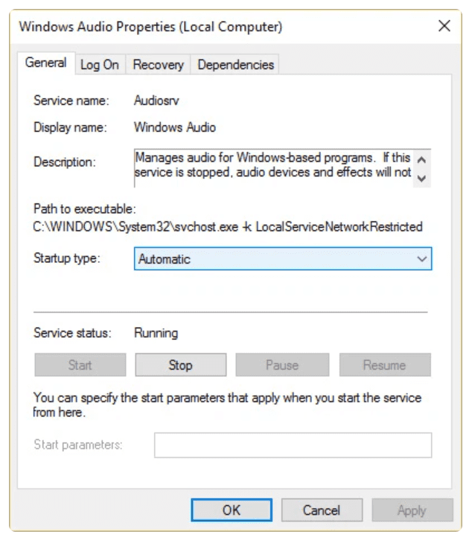Stop the Windows Audio service
472x537 pixels.
click(x=180, y=365)
